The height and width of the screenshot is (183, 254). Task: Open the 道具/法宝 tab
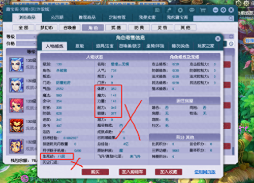tap(105, 46)
